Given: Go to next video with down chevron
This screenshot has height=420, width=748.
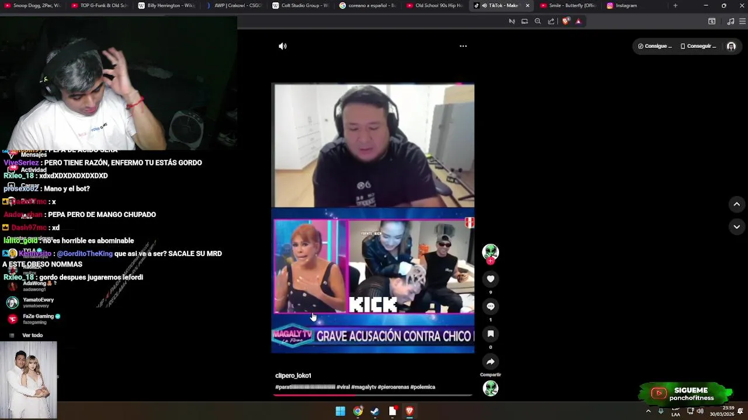Looking at the screenshot, I should pyautogui.click(x=736, y=227).
